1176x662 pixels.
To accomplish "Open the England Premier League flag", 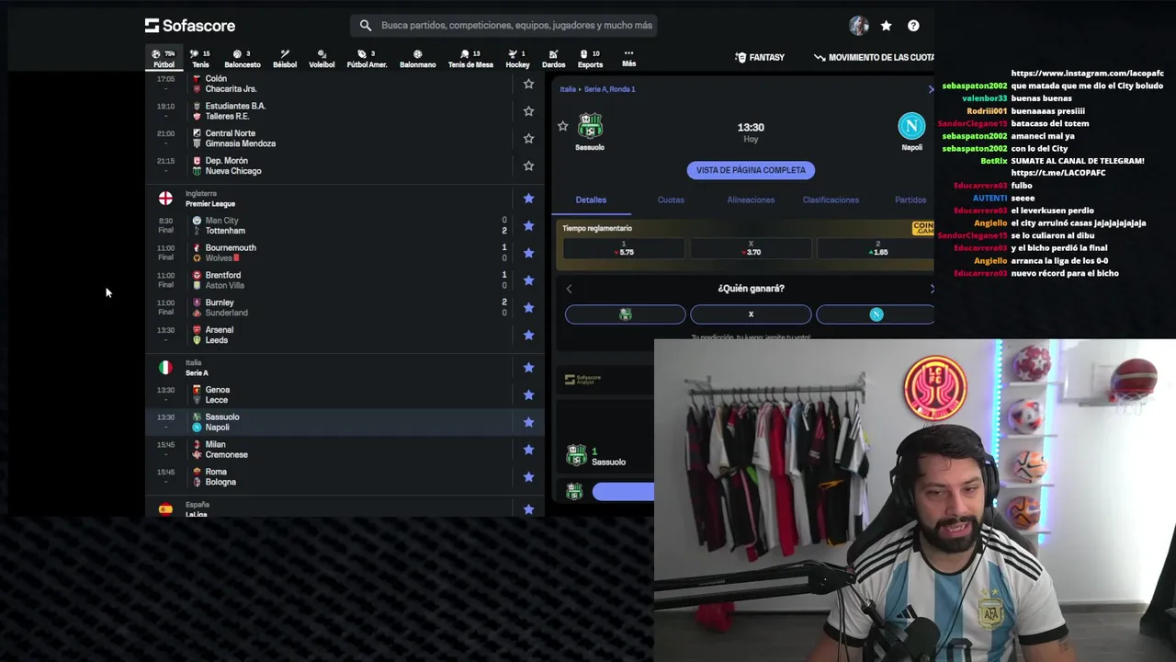I will pyautogui.click(x=165, y=199).
